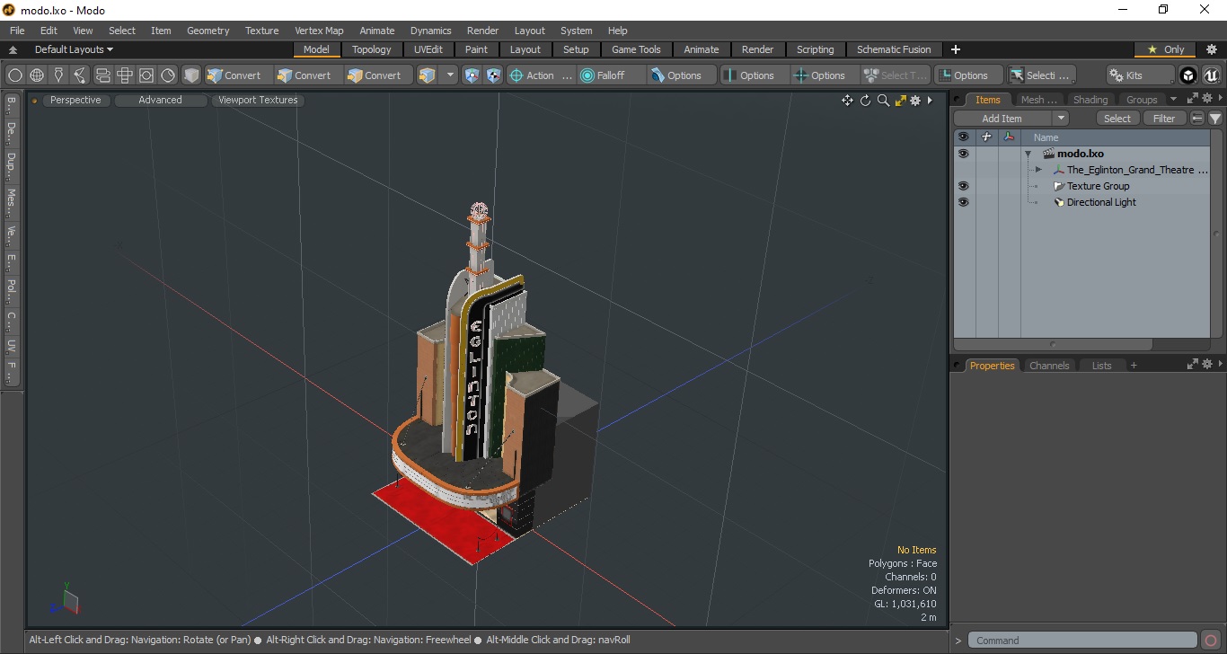The image size is (1227, 654).
Task: Switch to the Channels tab
Action: [1049, 366]
